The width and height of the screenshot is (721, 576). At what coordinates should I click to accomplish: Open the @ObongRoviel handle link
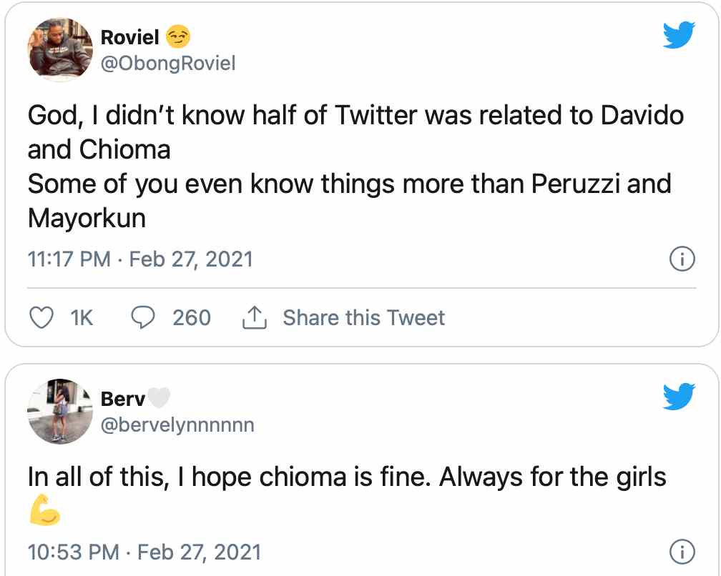coord(168,64)
